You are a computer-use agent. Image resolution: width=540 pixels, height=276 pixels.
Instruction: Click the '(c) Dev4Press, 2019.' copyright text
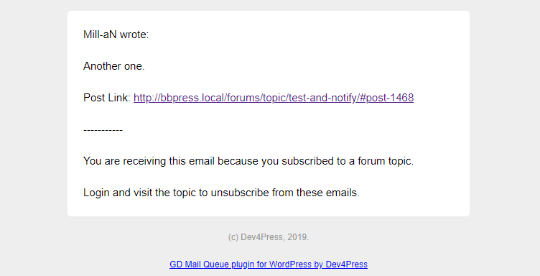click(x=269, y=237)
